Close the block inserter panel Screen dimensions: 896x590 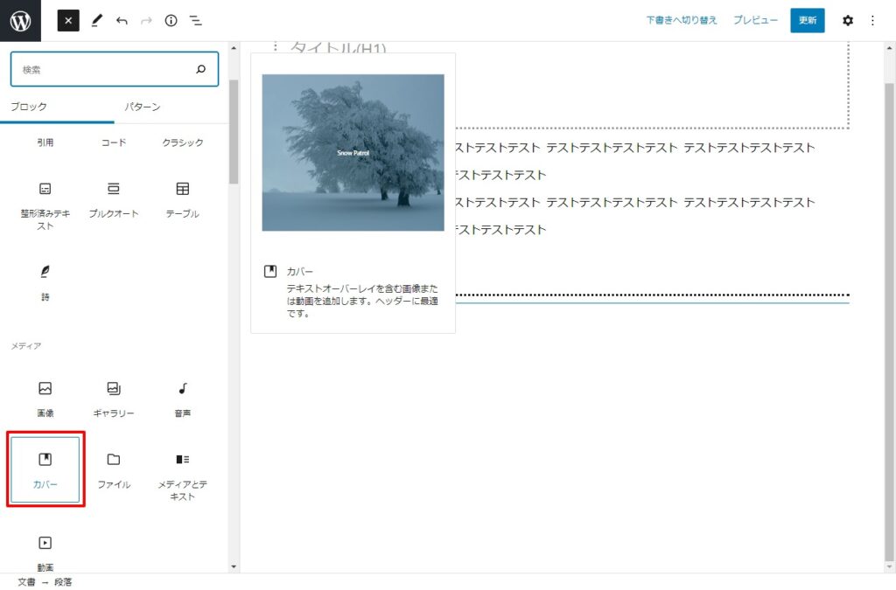(68, 20)
